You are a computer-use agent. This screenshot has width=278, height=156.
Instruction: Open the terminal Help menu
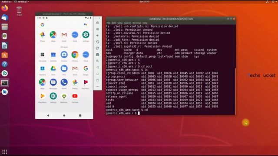tap(145, 23)
